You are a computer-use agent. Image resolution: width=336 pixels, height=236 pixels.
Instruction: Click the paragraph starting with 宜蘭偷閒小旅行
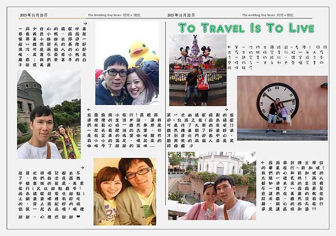point(124,131)
